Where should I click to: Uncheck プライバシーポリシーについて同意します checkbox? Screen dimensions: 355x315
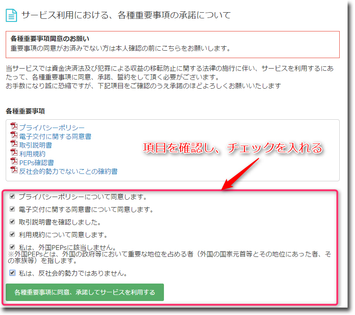coord(12,196)
